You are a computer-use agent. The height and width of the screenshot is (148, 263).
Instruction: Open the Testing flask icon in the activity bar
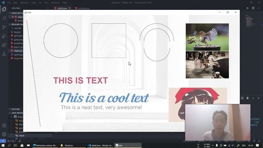[x=4, y=54]
